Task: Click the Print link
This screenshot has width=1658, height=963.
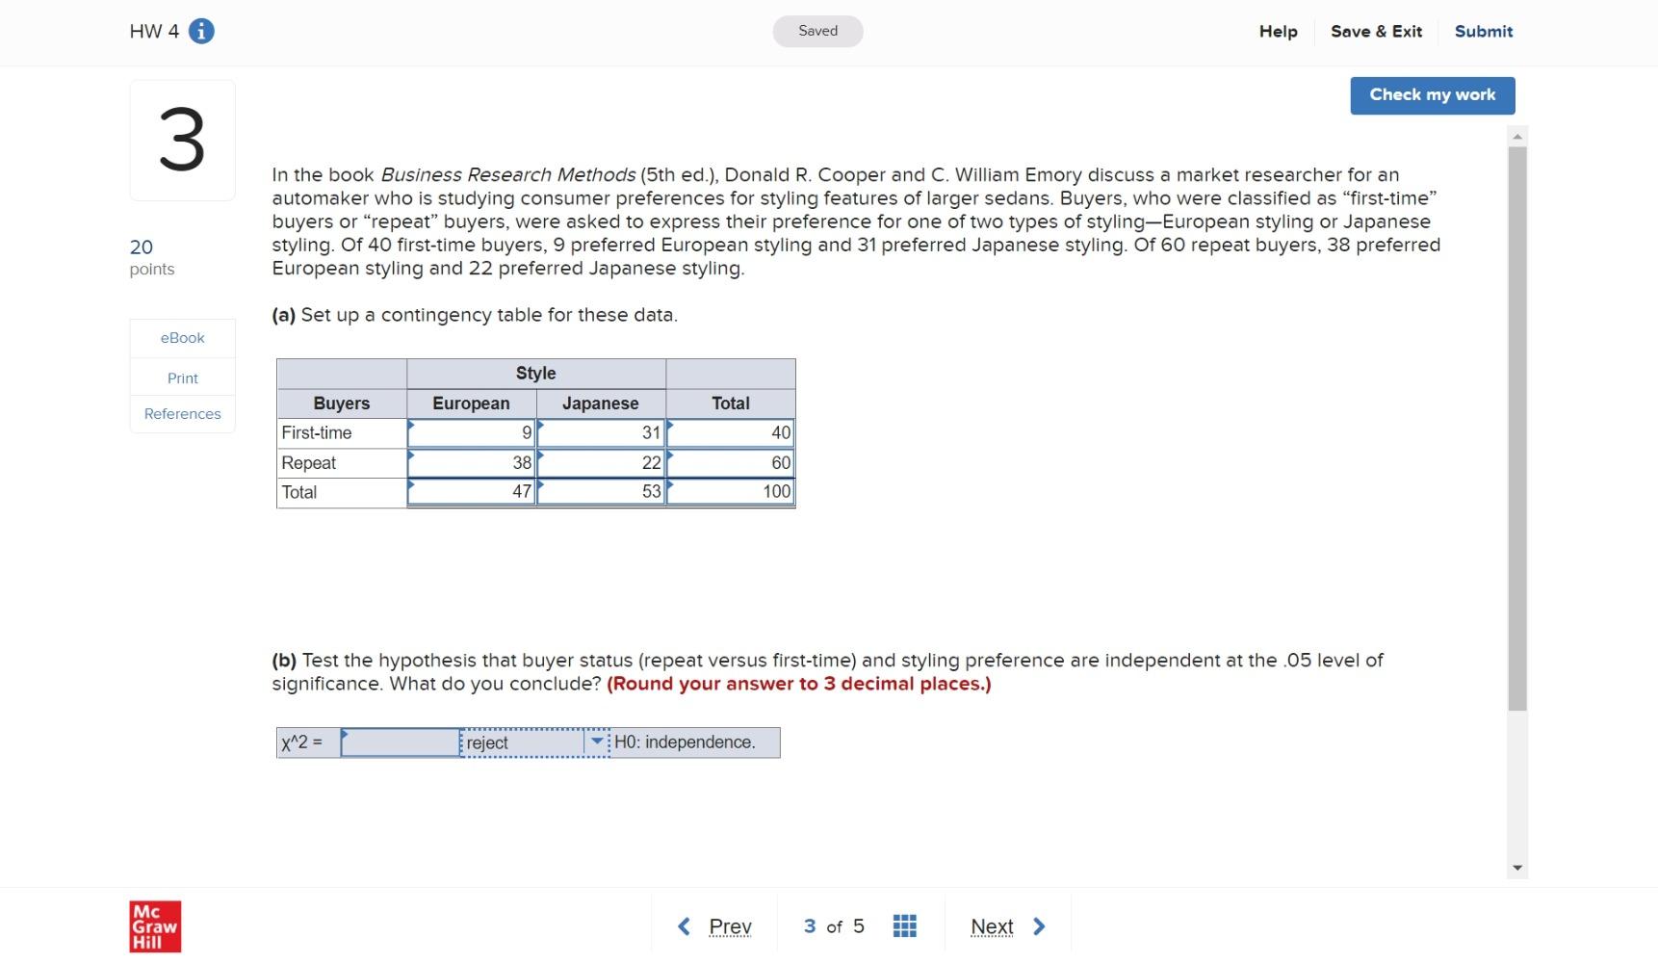Action: [x=182, y=377]
